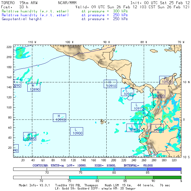The image size is (191, 191).
Task: Click the 'YSU PBL' scheme label
Action: 75,185
